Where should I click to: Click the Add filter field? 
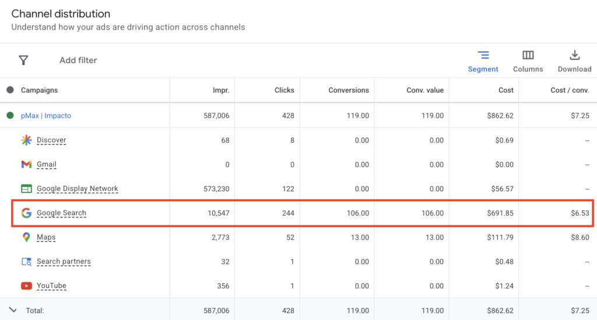(78, 60)
